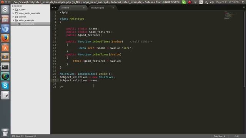246x138 pixels.
Task: Click line number 10 in gutter
Action: click(55, 41)
